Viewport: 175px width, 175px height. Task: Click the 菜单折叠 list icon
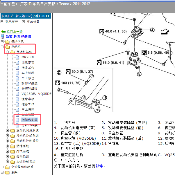coord(23,22)
